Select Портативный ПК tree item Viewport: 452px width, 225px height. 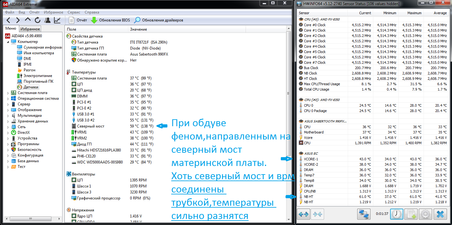pyautogui.click(x=35, y=81)
